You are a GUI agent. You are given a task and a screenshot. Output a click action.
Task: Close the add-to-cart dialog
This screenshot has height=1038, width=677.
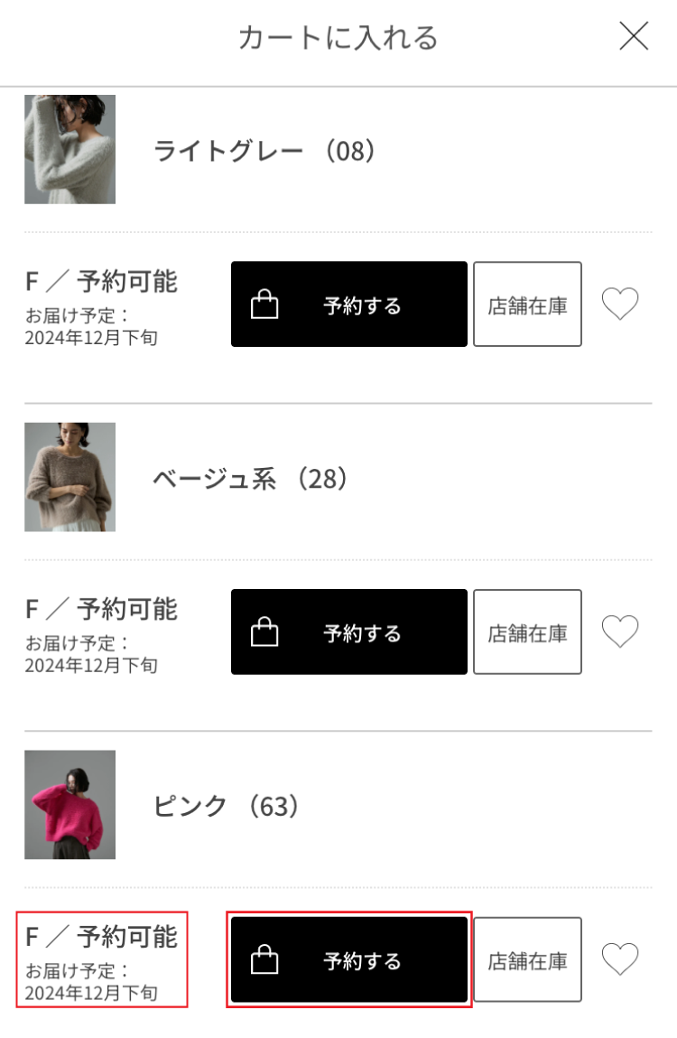634,36
